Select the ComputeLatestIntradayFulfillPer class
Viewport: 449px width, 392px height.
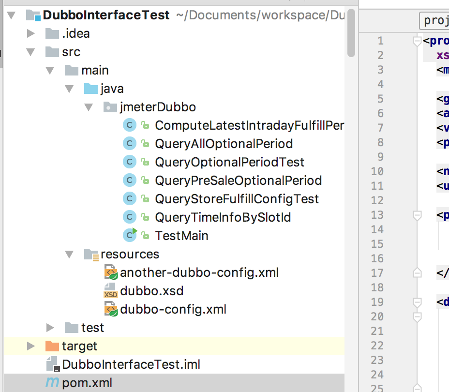[249, 125]
